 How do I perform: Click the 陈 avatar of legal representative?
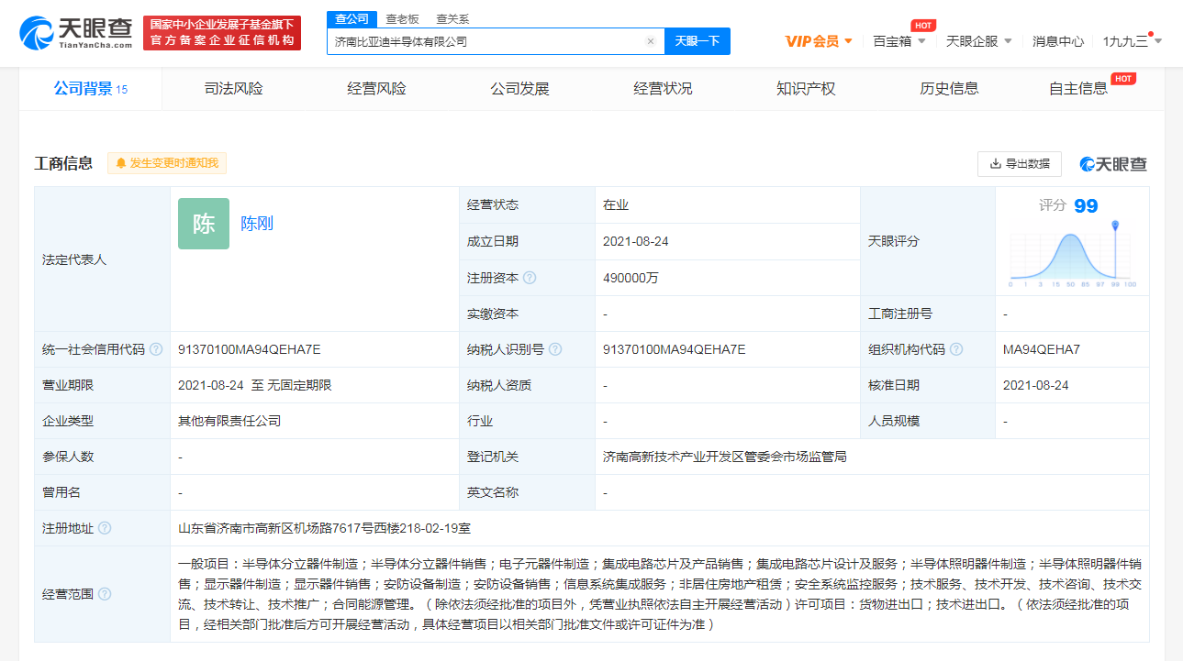204,224
